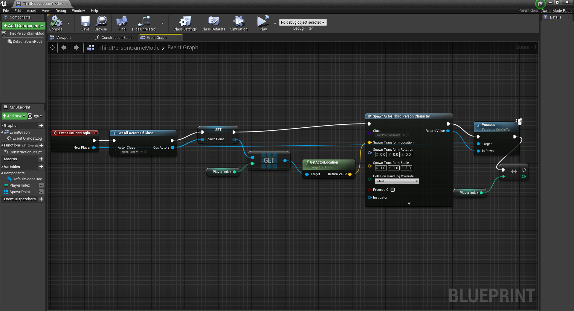The height and width of the screenshot is (311, 574).
Task: Click the green source control status icon
Action: (540, 4)
